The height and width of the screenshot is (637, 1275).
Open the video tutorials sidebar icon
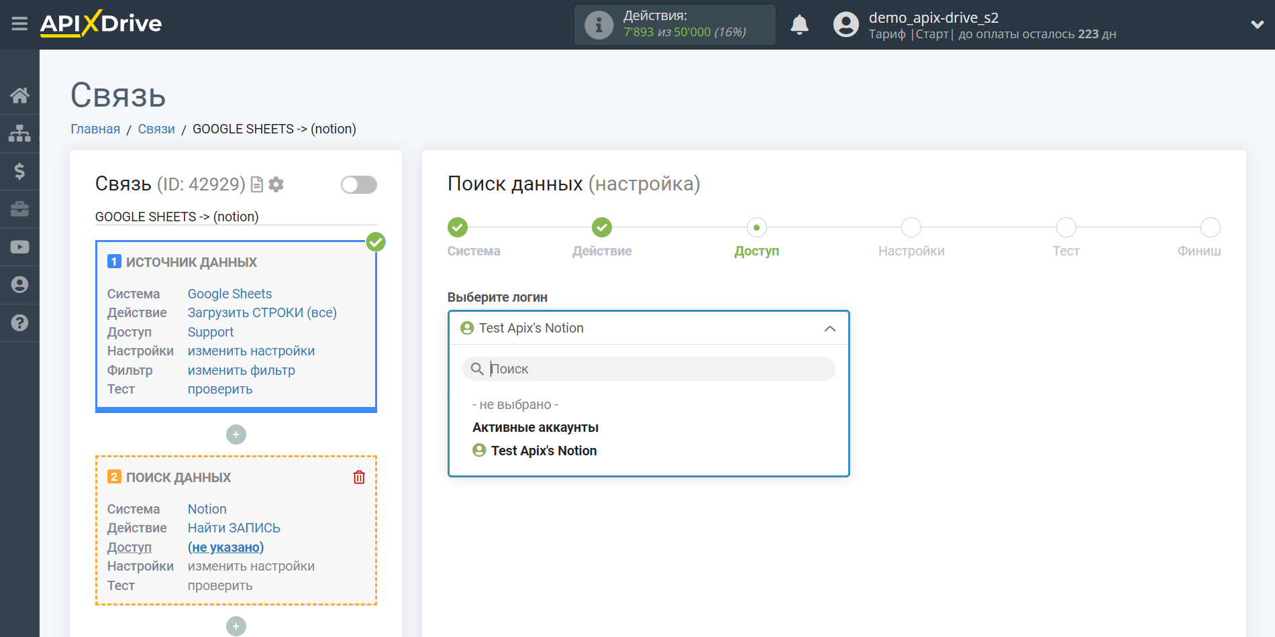coord(19,247)
